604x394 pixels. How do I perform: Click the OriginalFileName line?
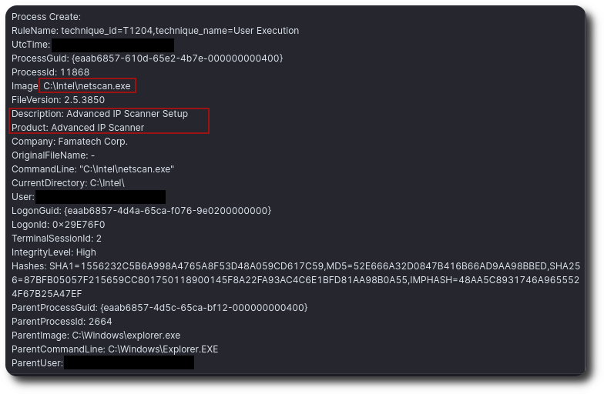pyautogui.click(x=53, y=155)
